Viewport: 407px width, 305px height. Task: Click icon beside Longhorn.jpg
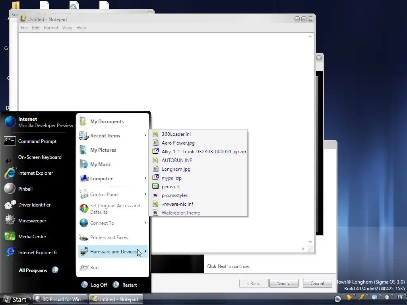[x=155, y=169]
